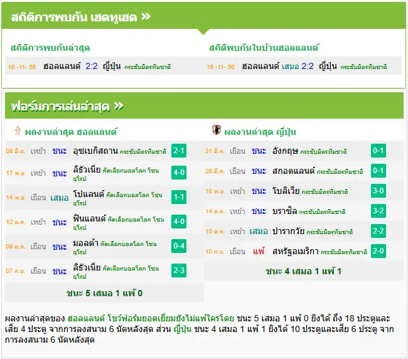
Task: Click double-arrow icon beside สถิติการพบกัน เฮดทูเฮด
Action: [146, 17]
